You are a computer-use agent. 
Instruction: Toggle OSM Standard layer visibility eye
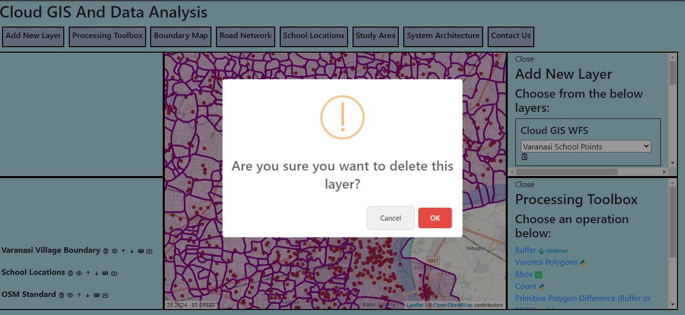[70, 295]
